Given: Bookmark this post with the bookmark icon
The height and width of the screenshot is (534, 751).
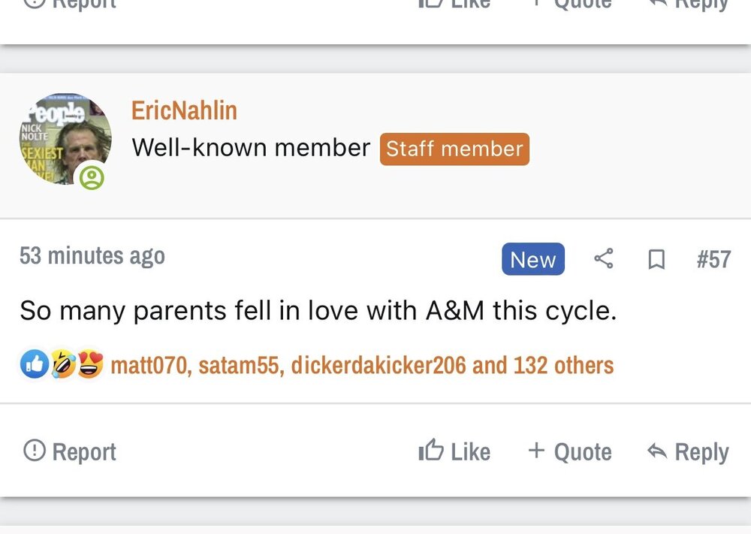Looking at the screenshot, I should (x=656, y=260).
